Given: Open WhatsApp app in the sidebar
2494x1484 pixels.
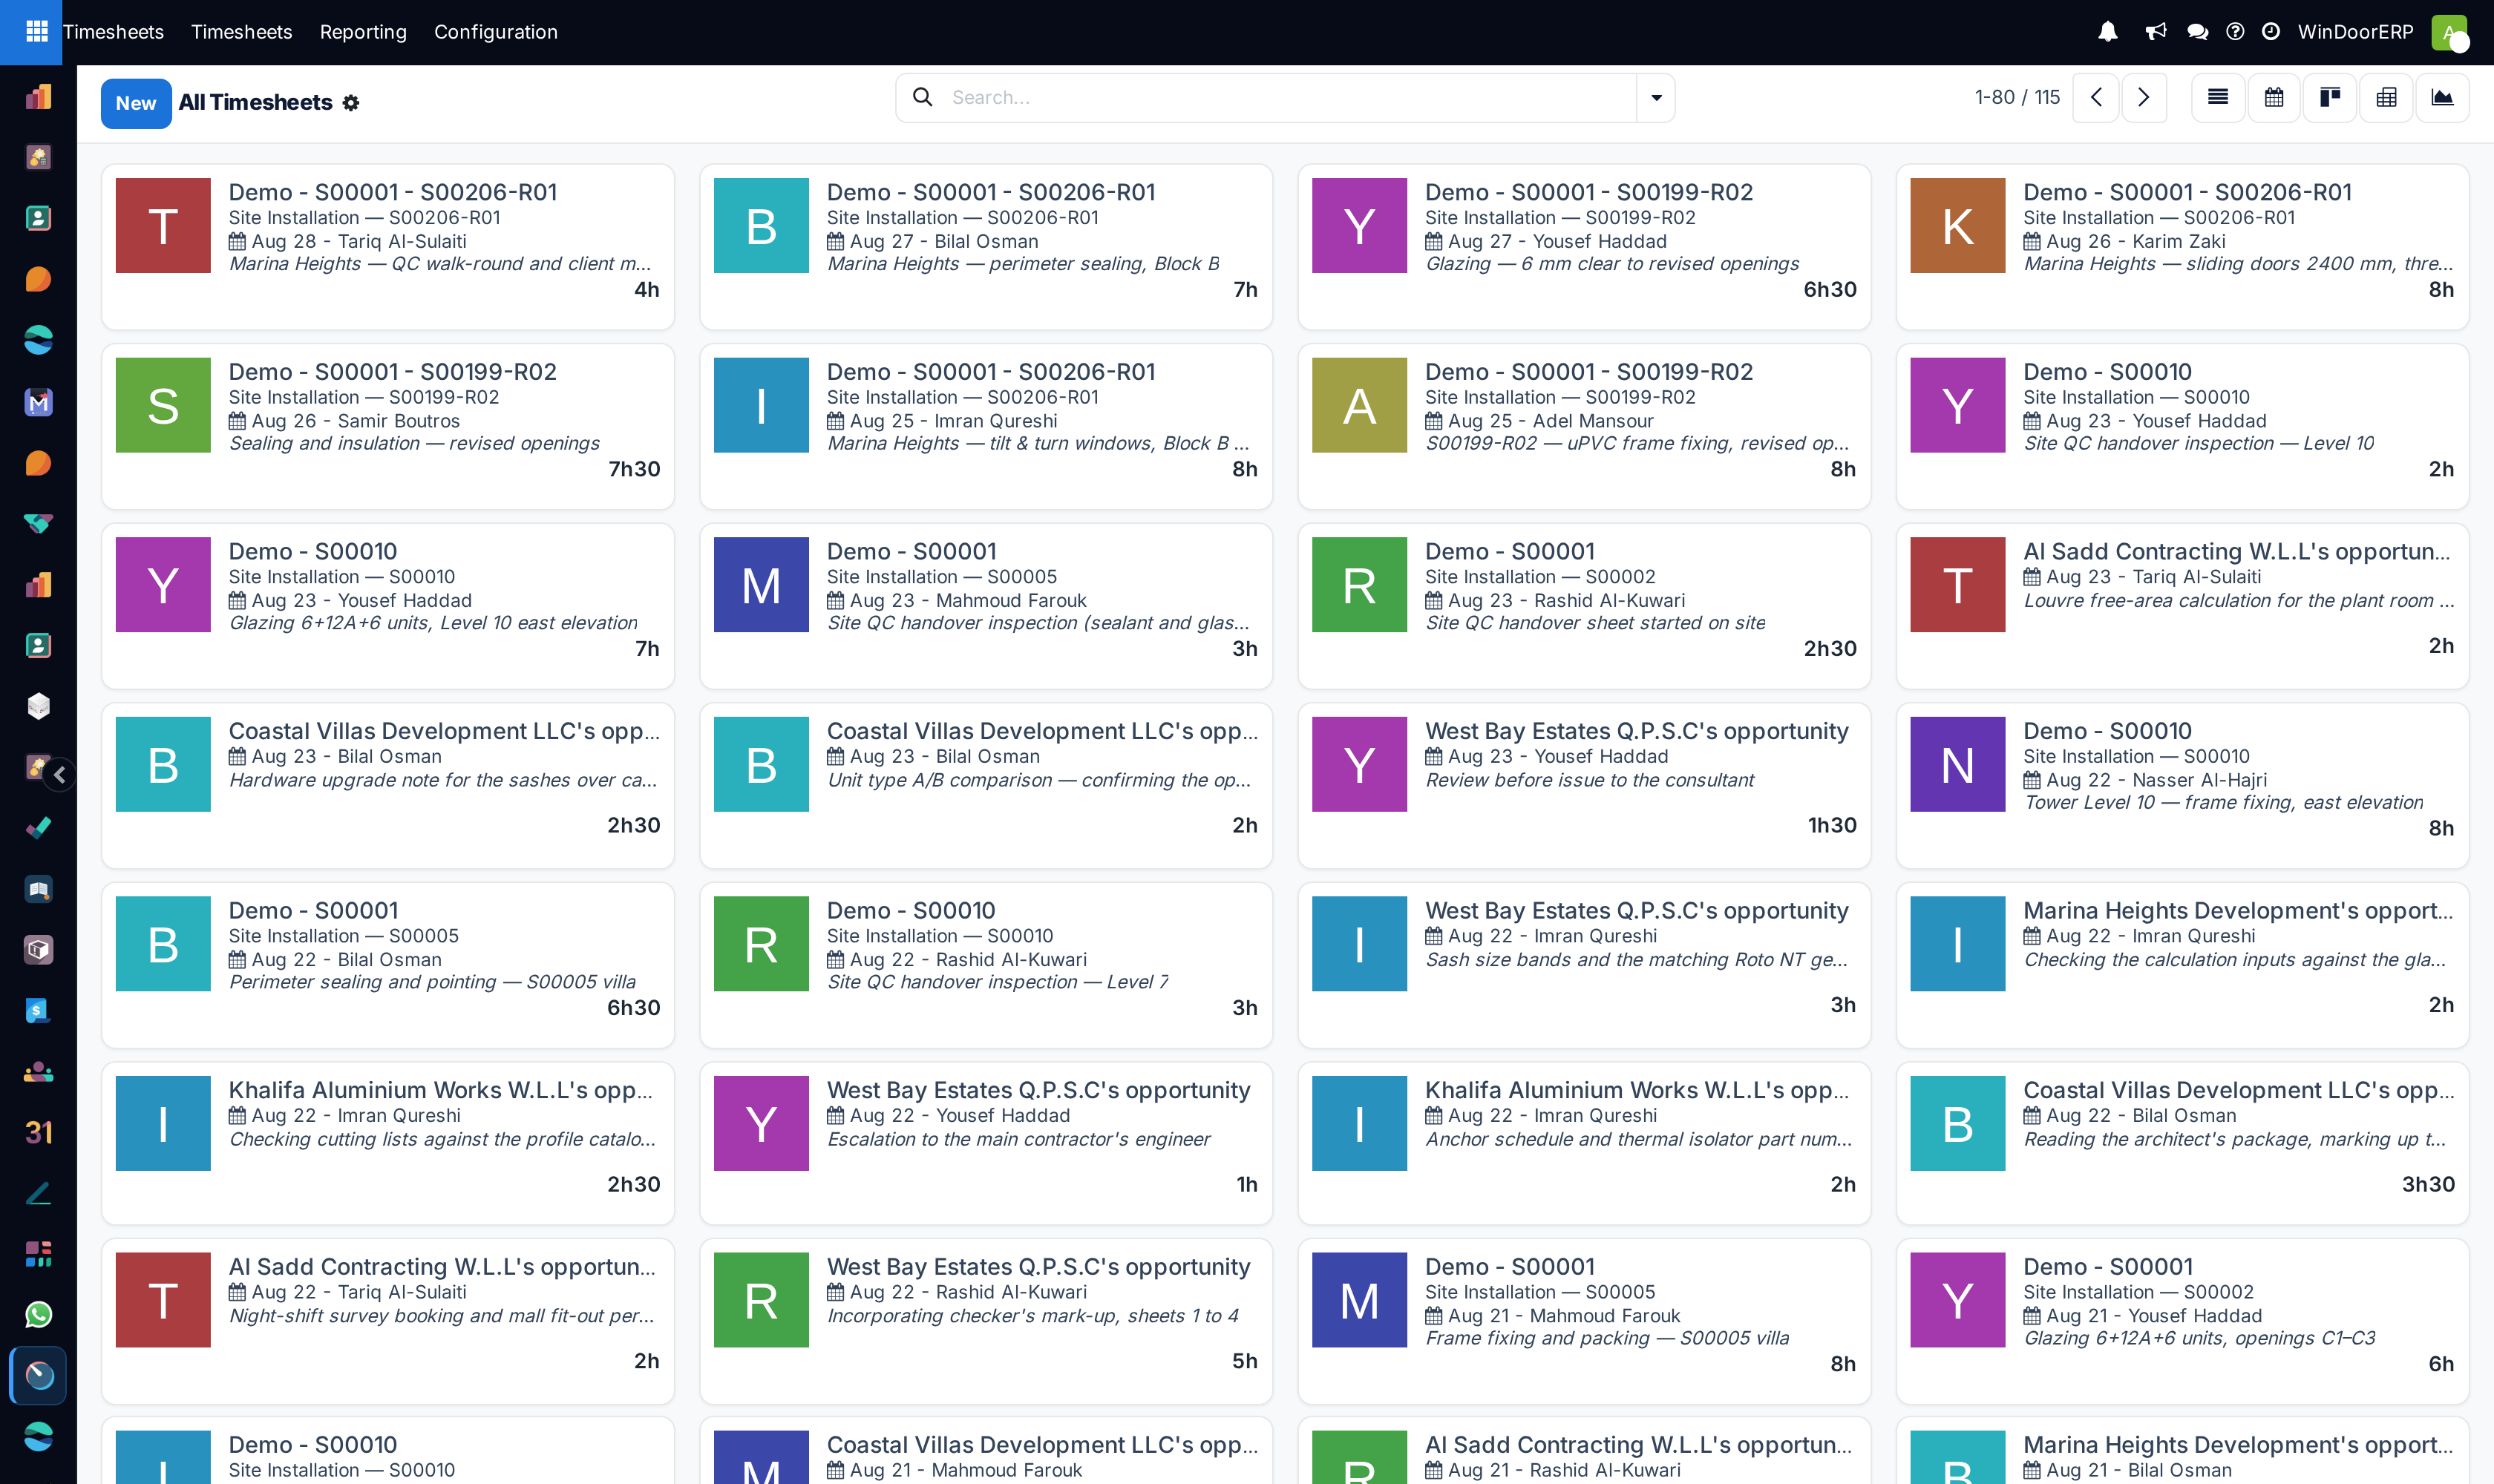Looking at the screenshot, I should click(38, 1314).
